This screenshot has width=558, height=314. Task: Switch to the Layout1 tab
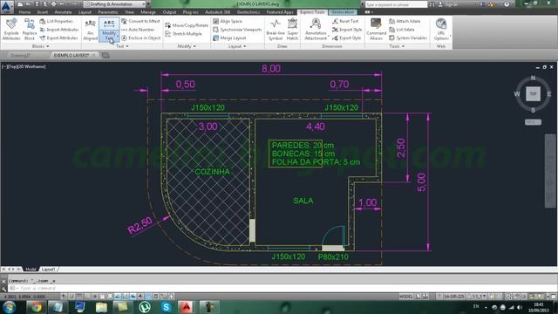[48, 270]
